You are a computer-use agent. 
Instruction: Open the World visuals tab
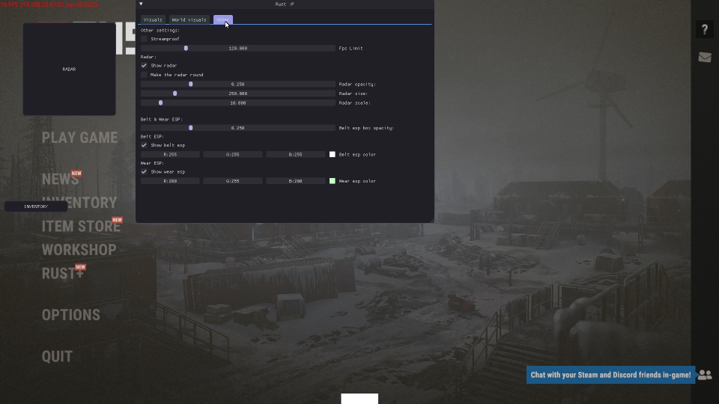pyautogui.click(x=189, y=19)
